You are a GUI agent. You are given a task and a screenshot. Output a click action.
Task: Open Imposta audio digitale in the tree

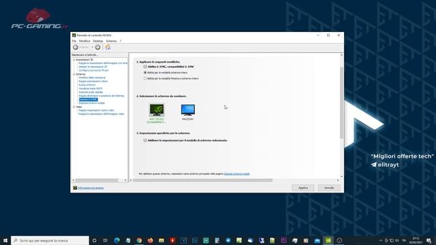coord(91,93)
